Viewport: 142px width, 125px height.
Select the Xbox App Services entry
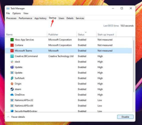(x=24, y=40)
